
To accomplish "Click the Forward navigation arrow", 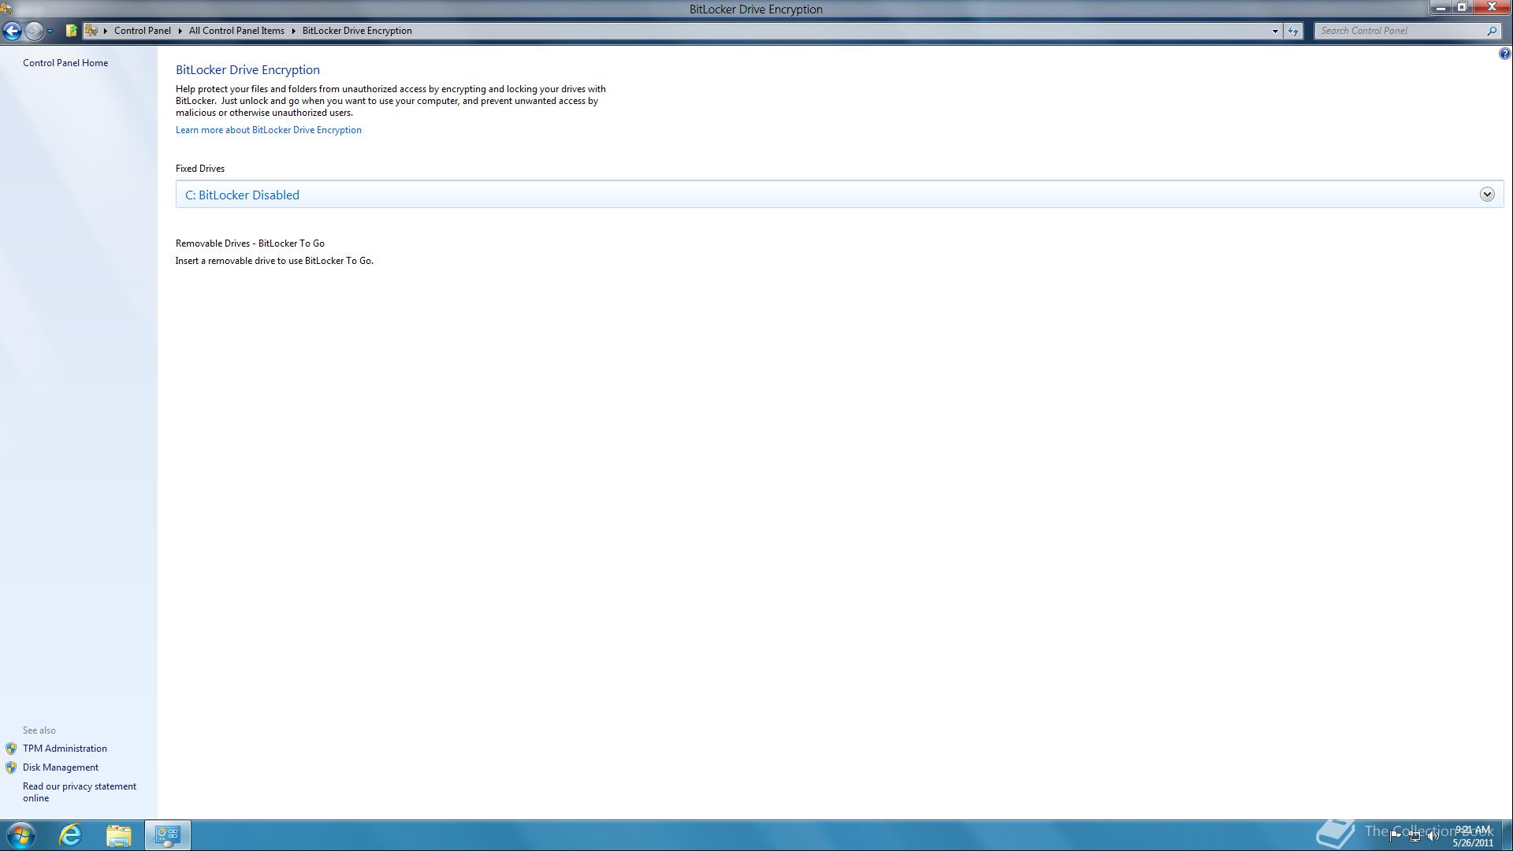I will coord(34,31).
